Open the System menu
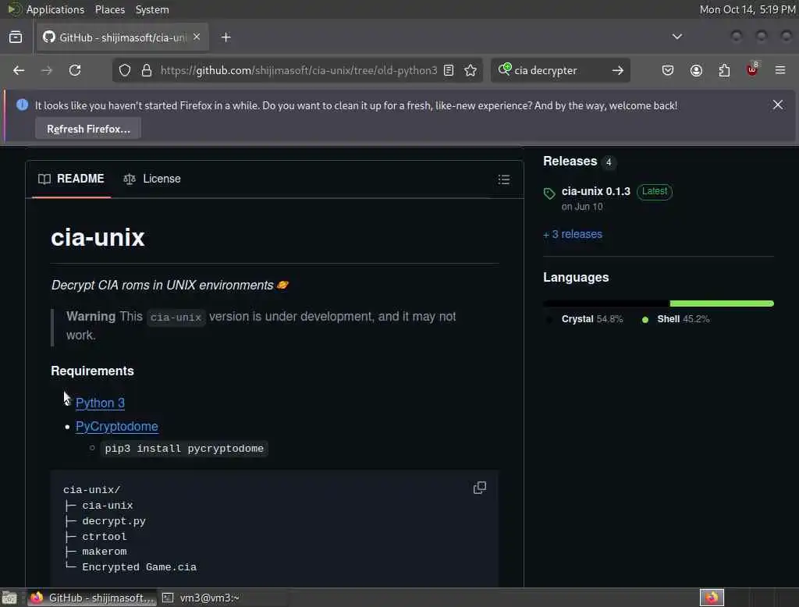The image size is (799, 607). 152,9
